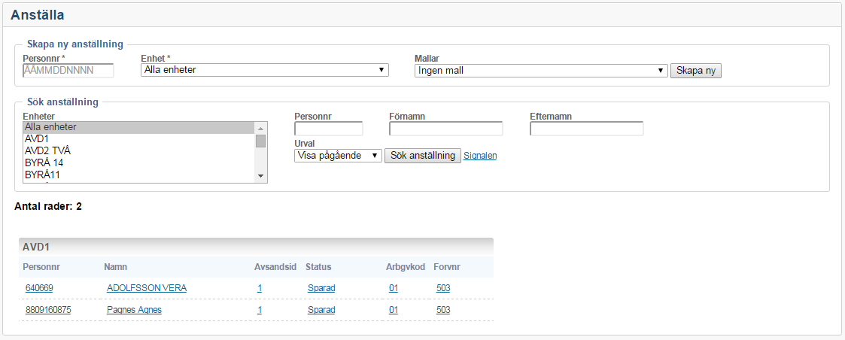
Task: Pick BYRÅ 14 from the Enheter list
Action: click(x=139, y=163)
